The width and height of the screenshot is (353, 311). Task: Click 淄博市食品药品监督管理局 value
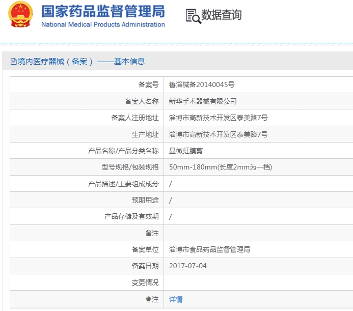(209, 249)
